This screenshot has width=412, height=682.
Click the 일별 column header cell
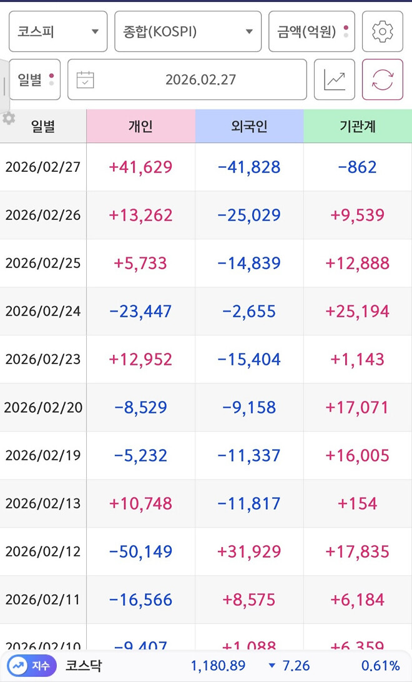pos(43,127)
